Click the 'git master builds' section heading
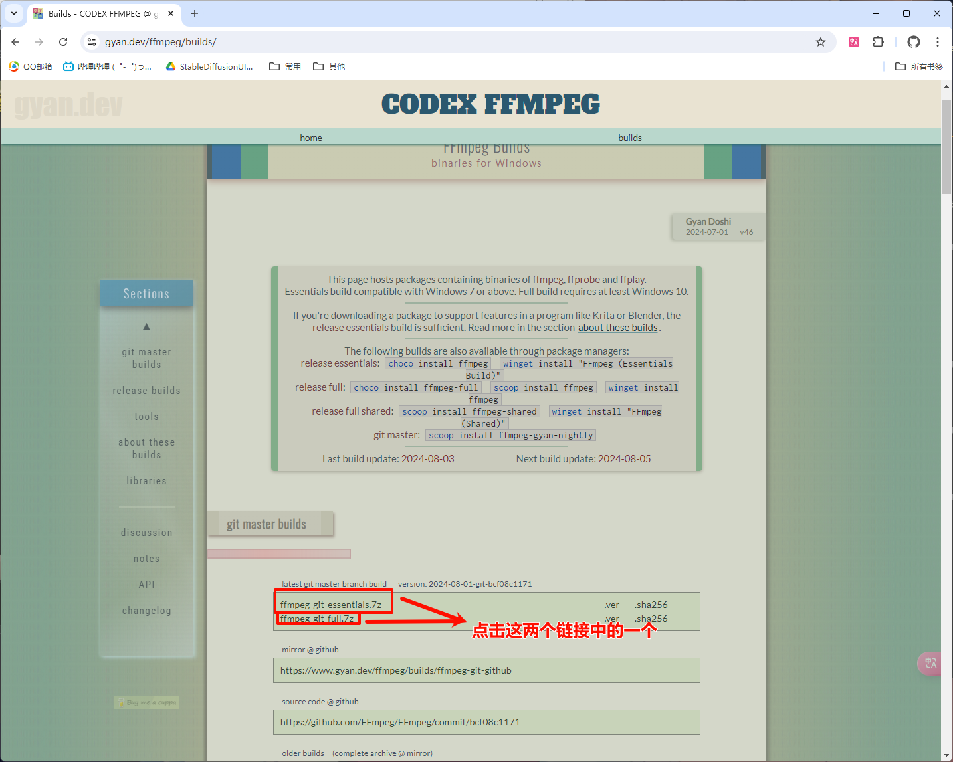 click(x=266, y=524)
